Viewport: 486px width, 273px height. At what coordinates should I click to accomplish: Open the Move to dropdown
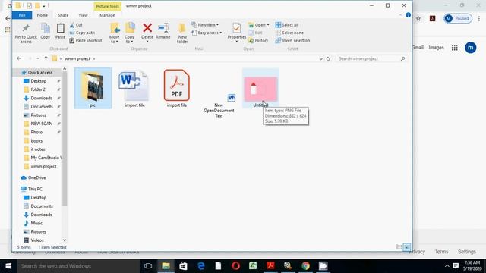(115, 33)
